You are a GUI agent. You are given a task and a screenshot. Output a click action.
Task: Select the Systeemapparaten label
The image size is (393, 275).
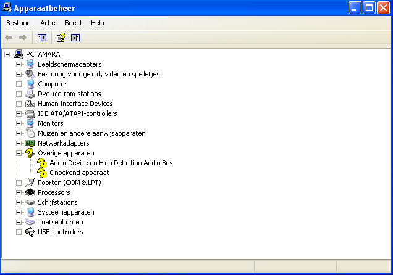pyautogui.click(x=66, y=212)
